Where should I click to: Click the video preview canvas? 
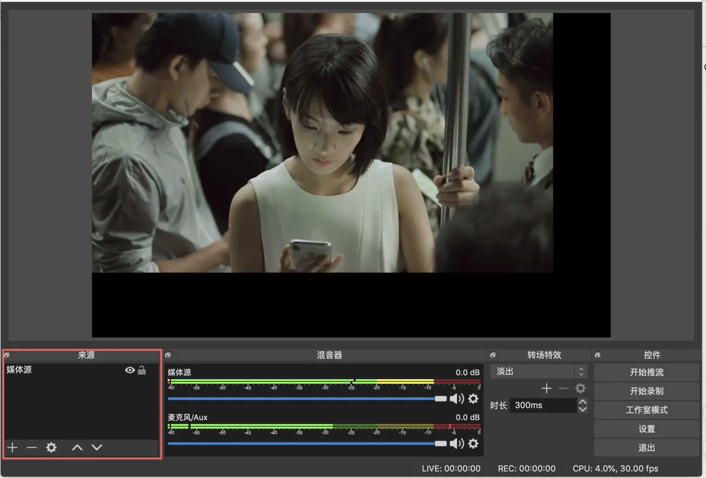coord(351,175)
